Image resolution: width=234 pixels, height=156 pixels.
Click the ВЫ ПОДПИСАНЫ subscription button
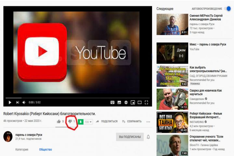click(x=130, y=137)
